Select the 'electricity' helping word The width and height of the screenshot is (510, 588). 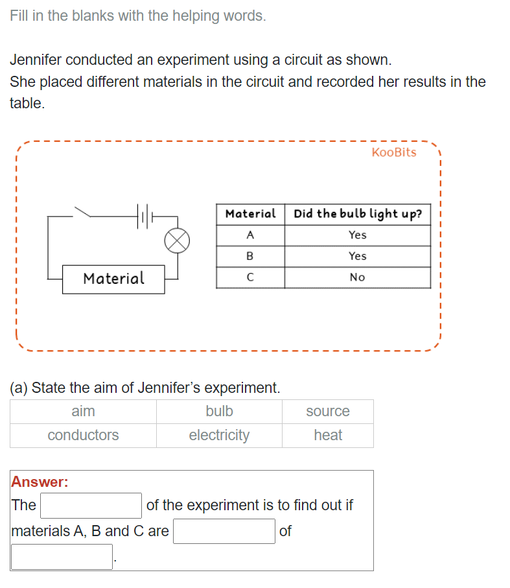[218, 435]
